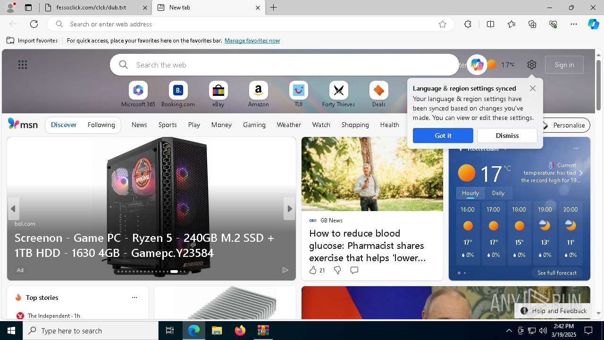Open the ad choices icon
This screenshot has width=604, height=340.
[x=285, y=270]
